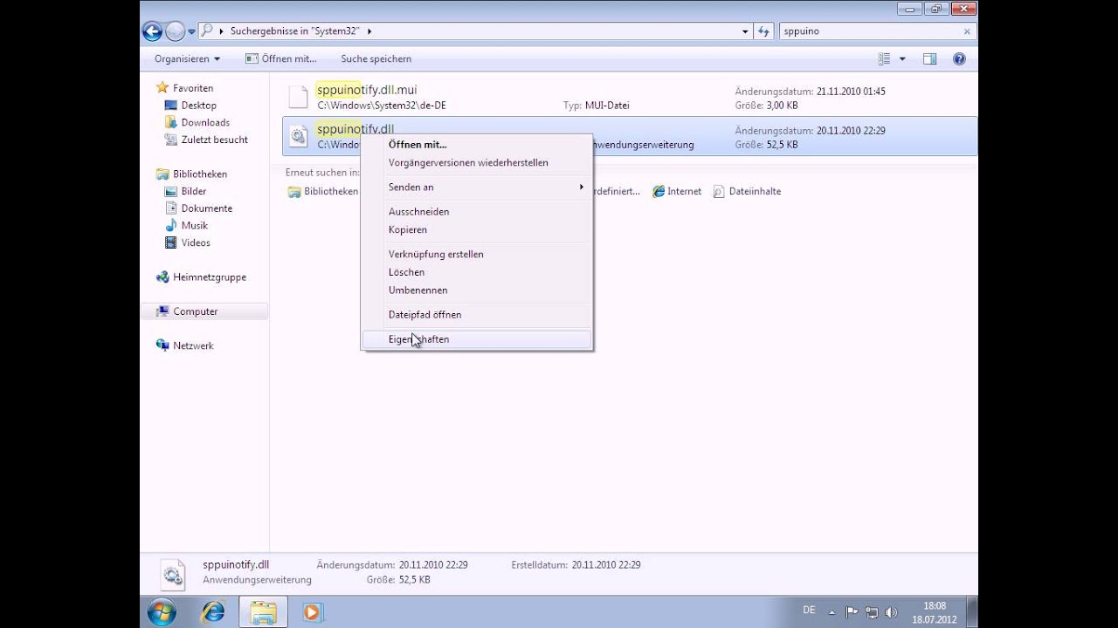Image resolution: width=1118 pixels, height=628 pixels.
Task: Click the volume speaker tray icon
Action: coord(890,612)
